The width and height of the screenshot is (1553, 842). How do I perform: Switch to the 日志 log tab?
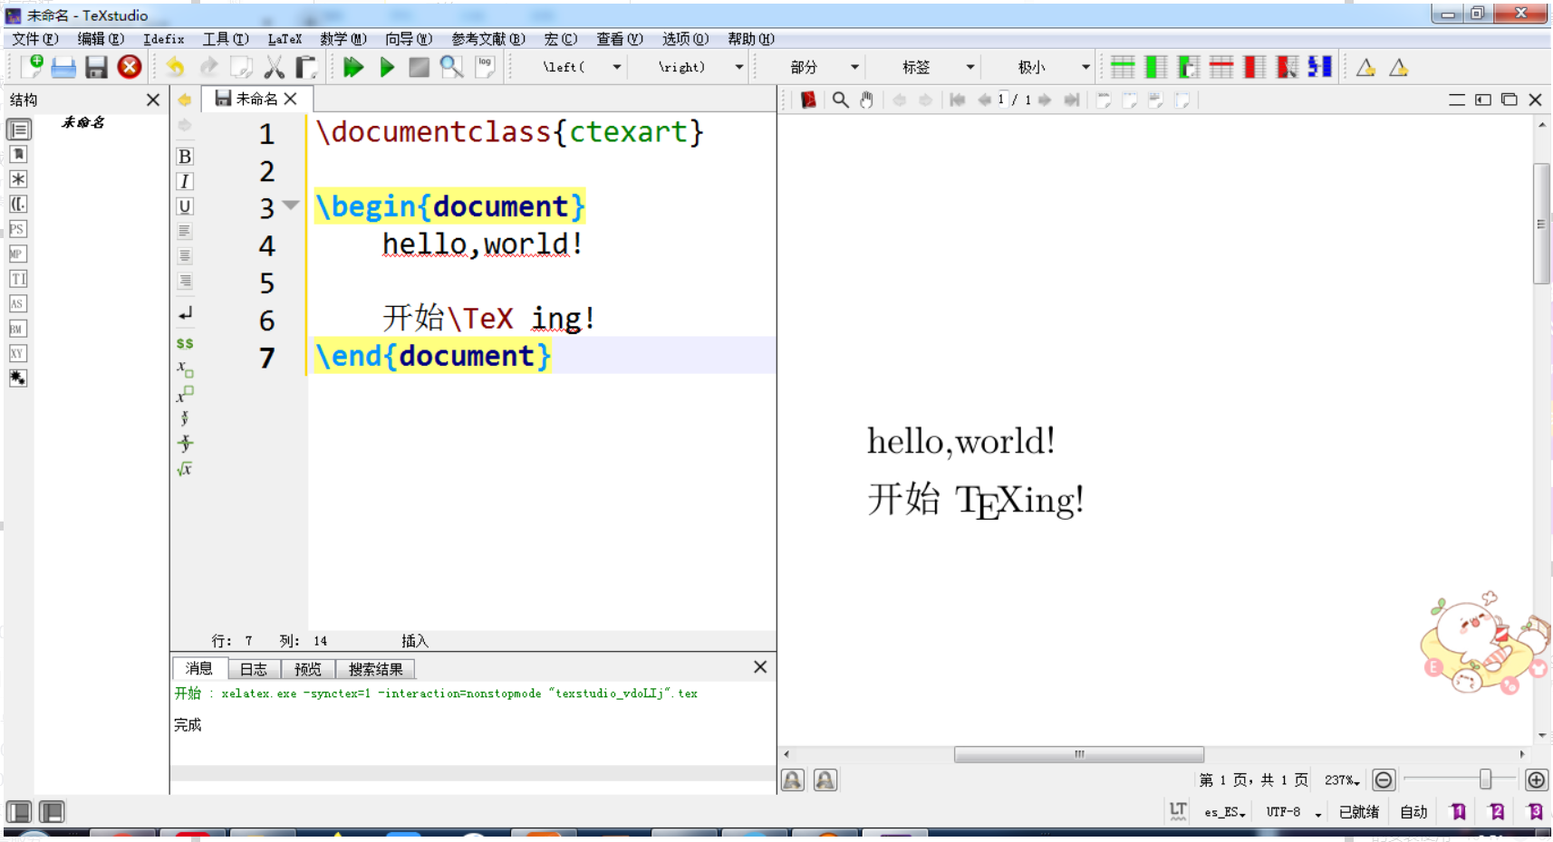tap(254, 669)
